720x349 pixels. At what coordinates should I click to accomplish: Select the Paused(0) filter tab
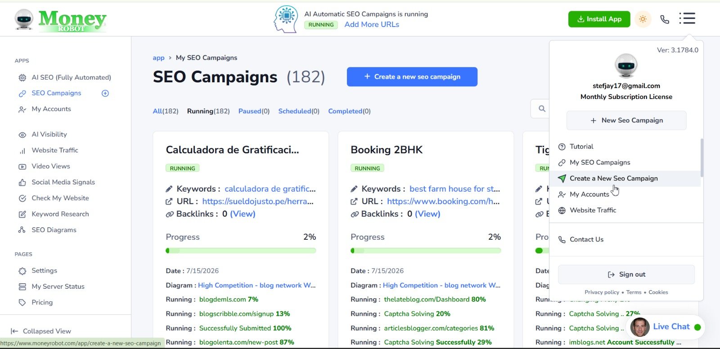click(x=254, y=111)
